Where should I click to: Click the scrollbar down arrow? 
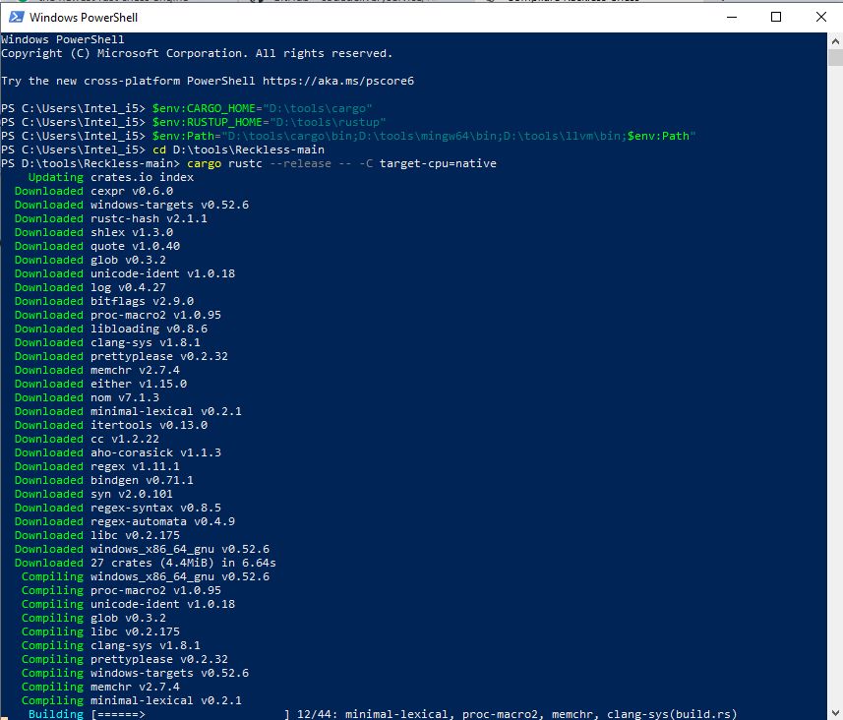click(835, 713)
